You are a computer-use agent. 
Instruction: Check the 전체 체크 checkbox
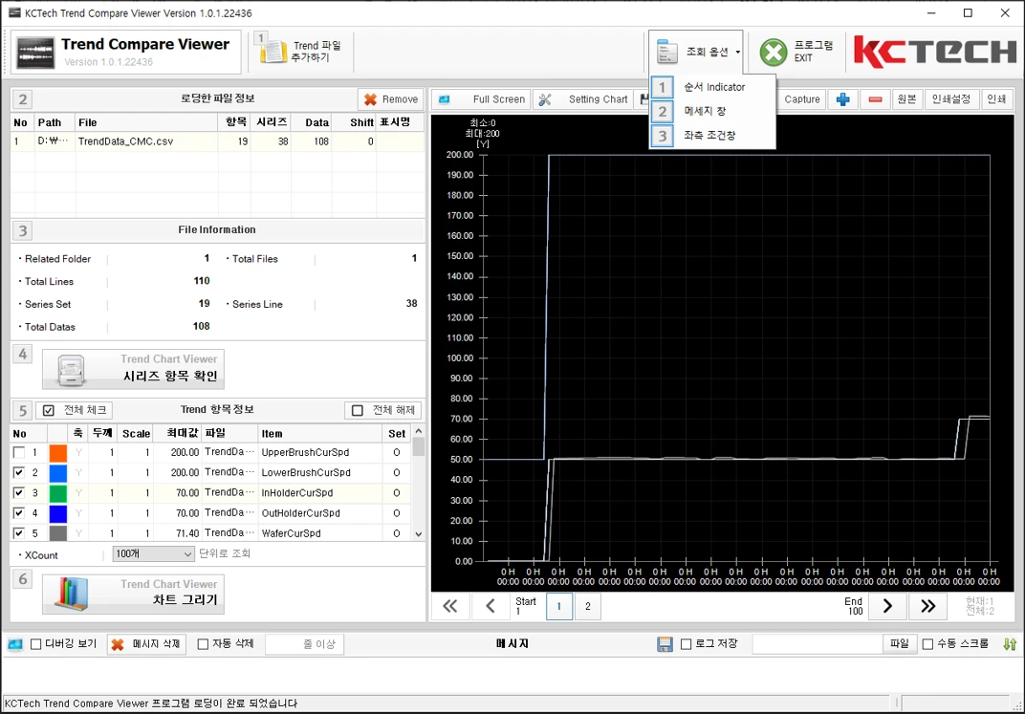tap(49, 410)
